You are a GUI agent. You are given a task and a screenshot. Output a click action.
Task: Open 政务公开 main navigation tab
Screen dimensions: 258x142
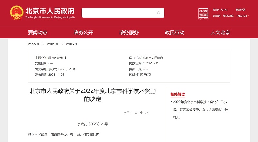click(83, 33)
